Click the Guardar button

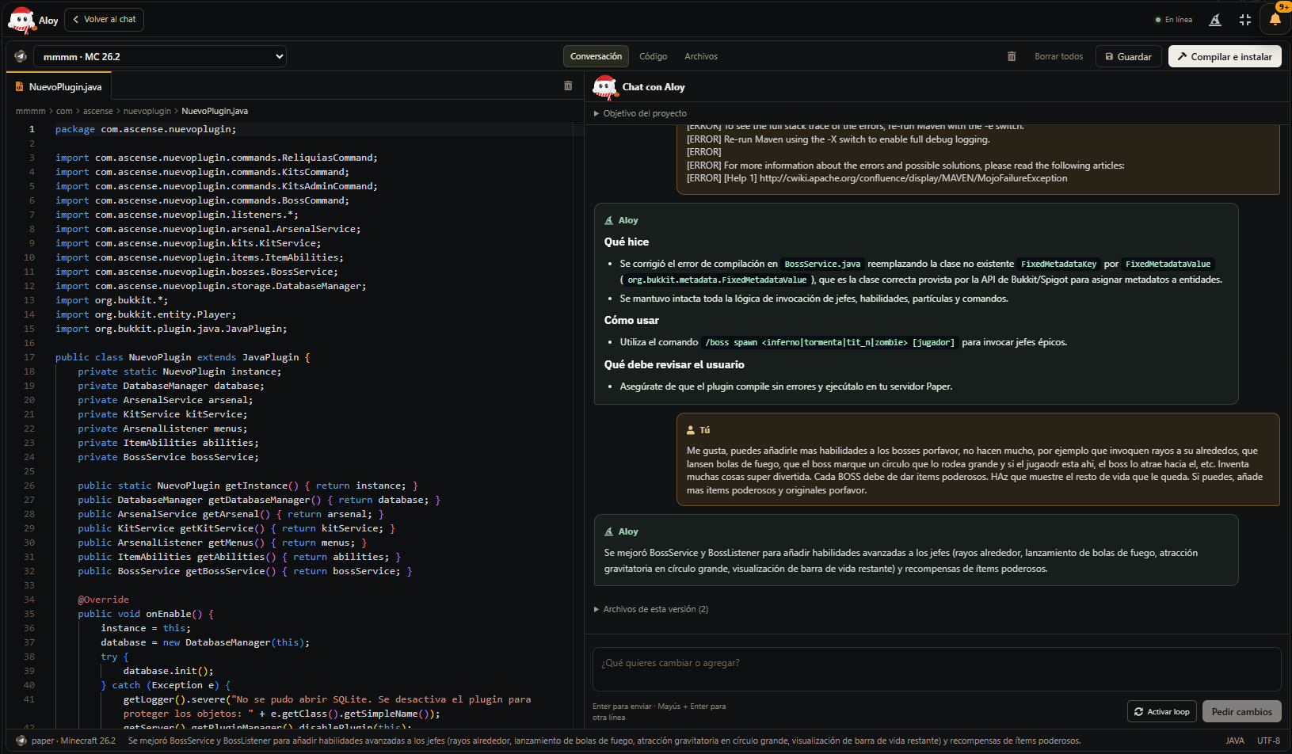pyautogui.click(x=1129, y=56)
